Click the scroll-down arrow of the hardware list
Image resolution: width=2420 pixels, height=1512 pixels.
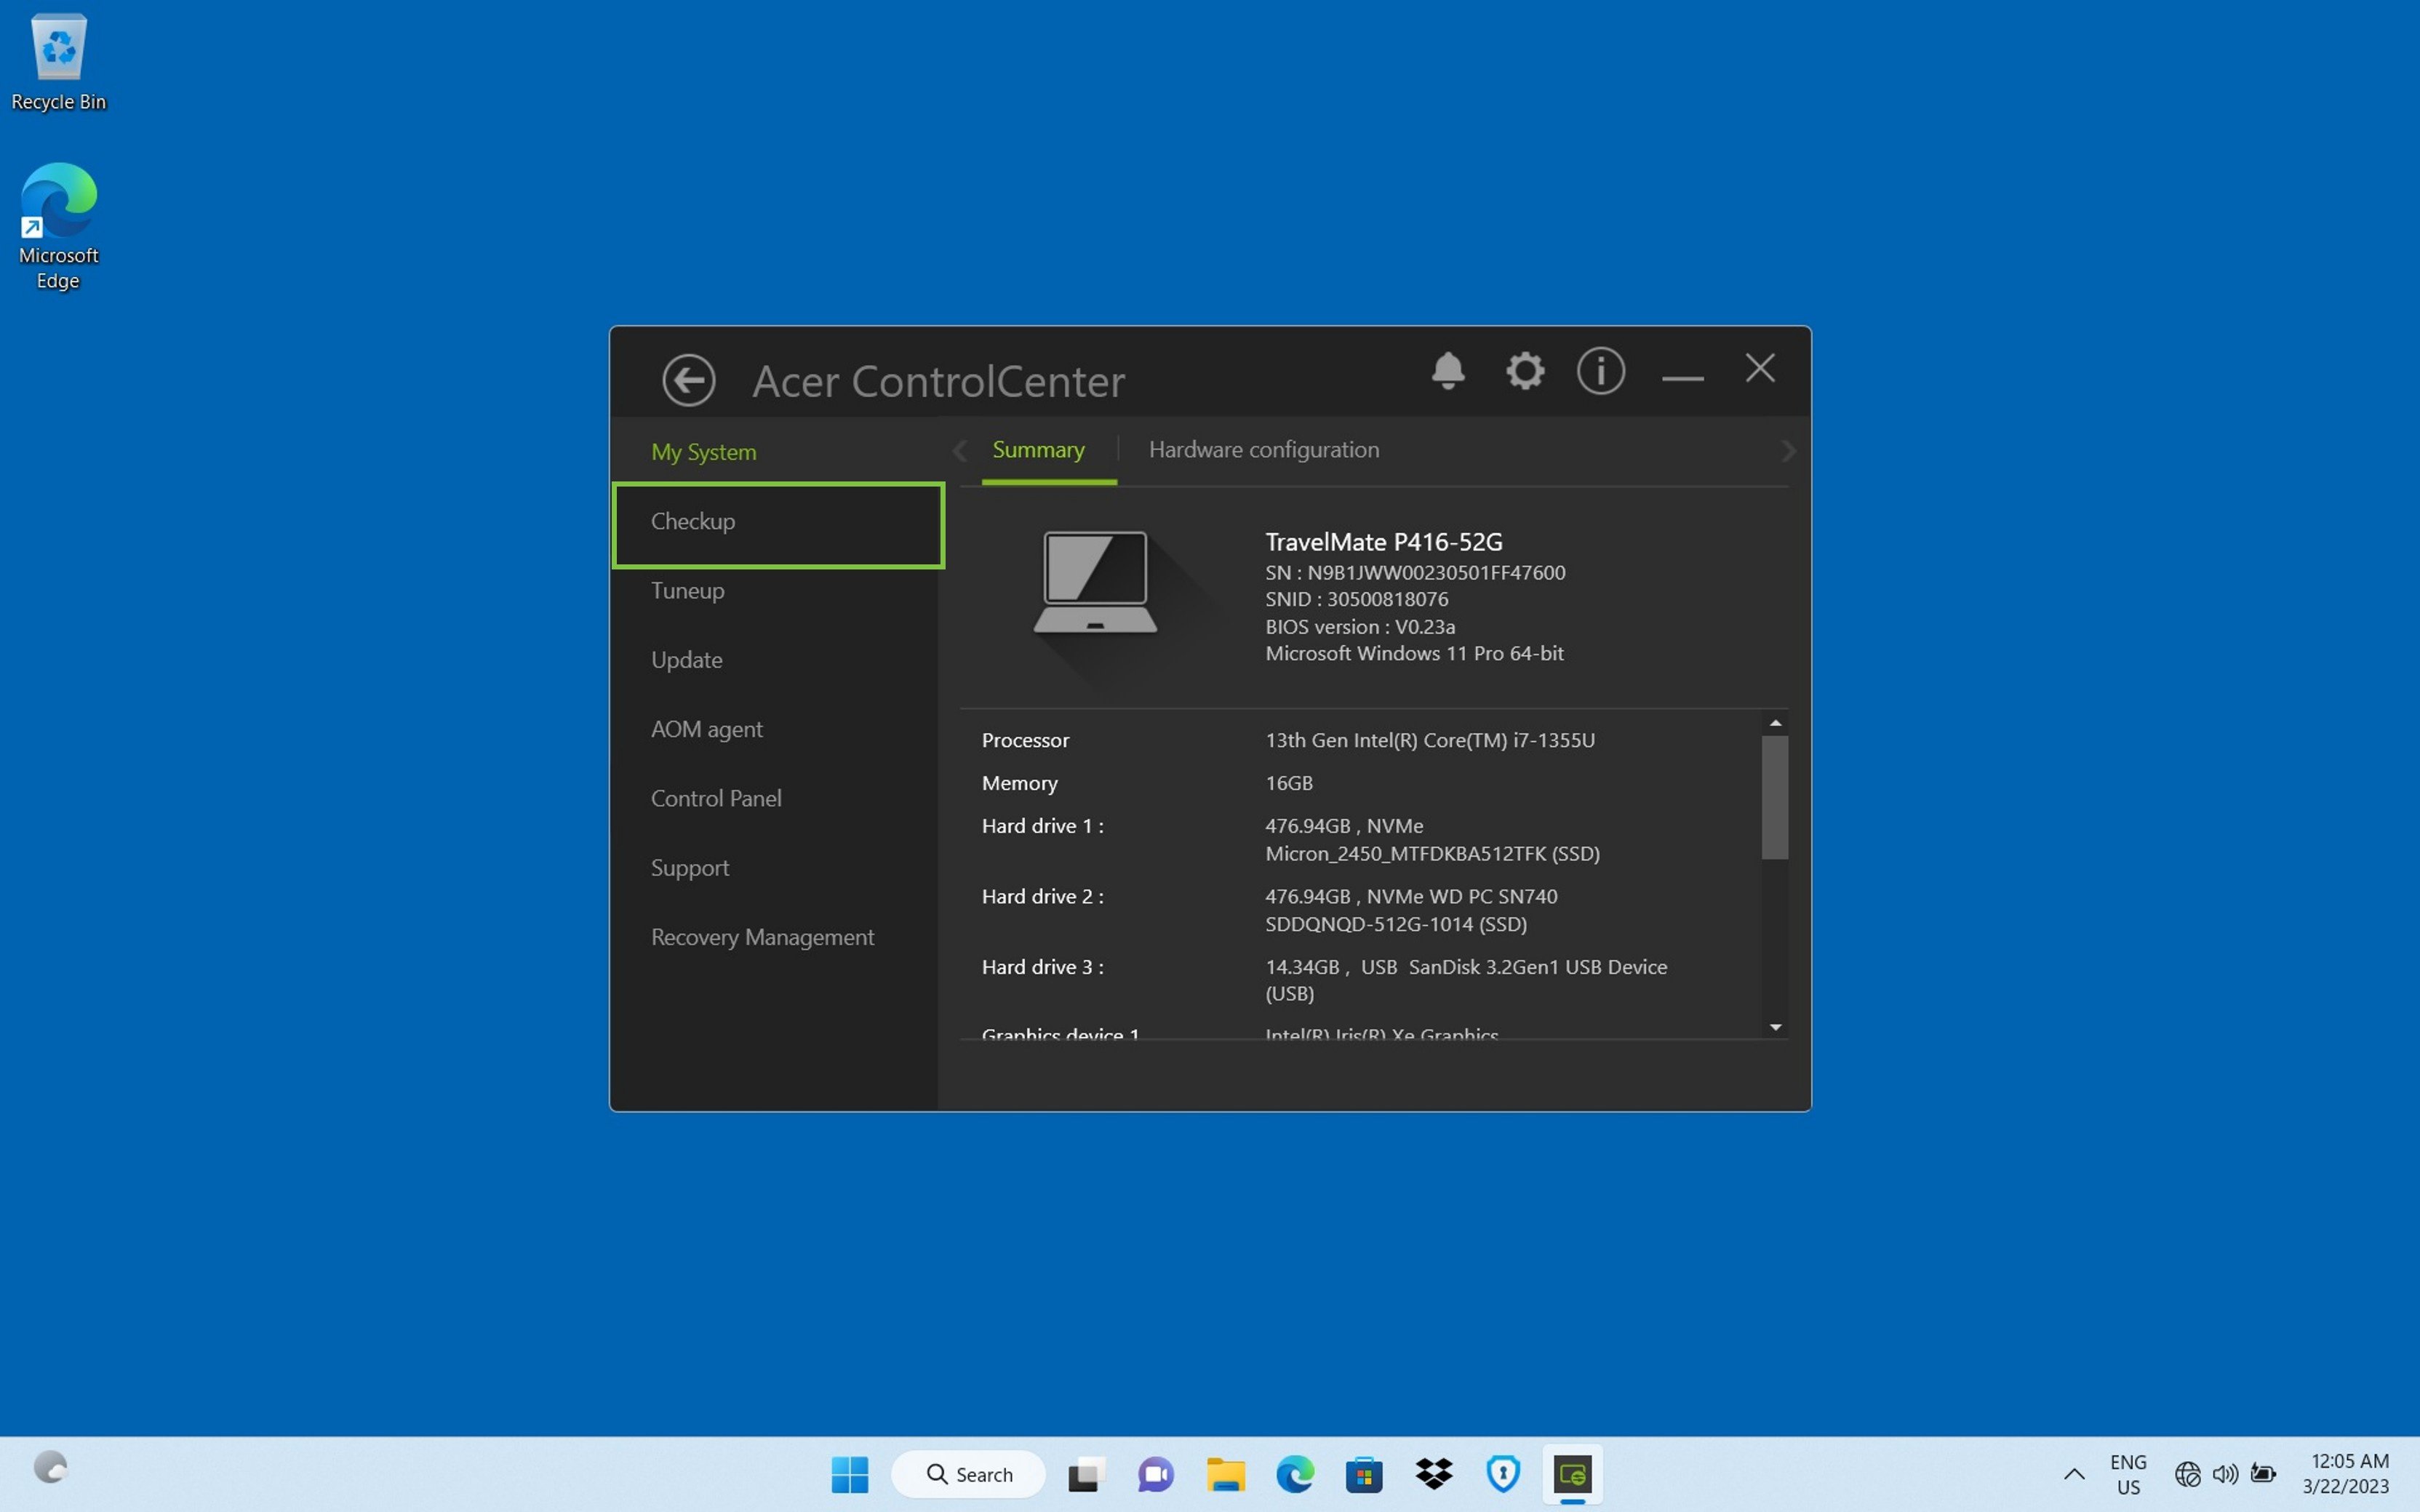[x=1775, y=1027]
